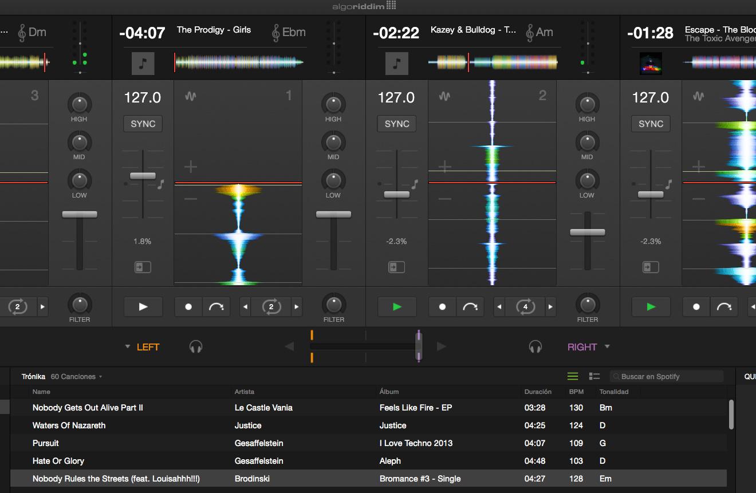Viewport: 756px width, 493px height.
Task: Nudge crossfader with right triangle arrow
Action: click(x=441, y=346)
